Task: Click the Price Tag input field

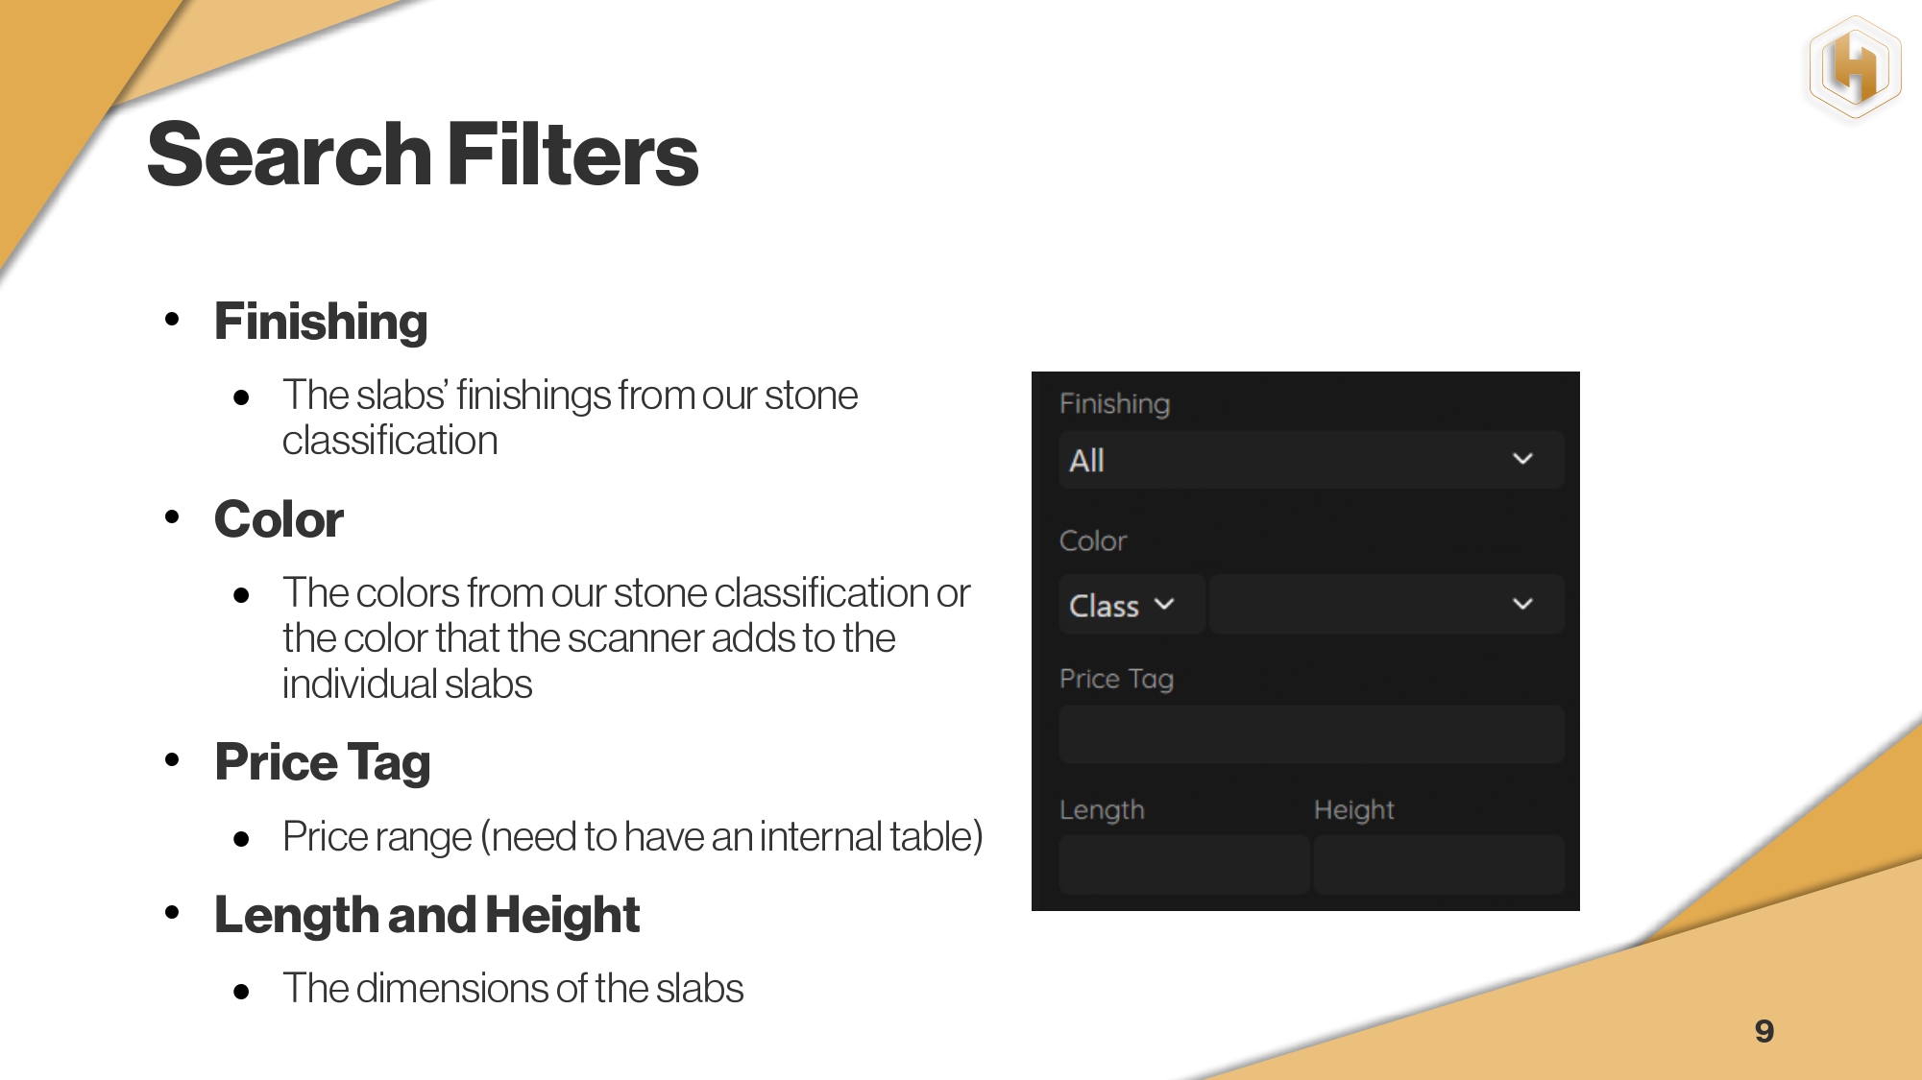Action: point(1311,734)
